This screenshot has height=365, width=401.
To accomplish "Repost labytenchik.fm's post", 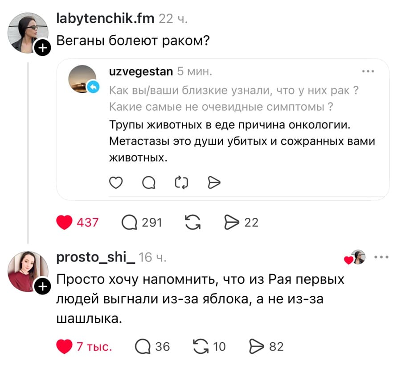I will click(192, 222).
